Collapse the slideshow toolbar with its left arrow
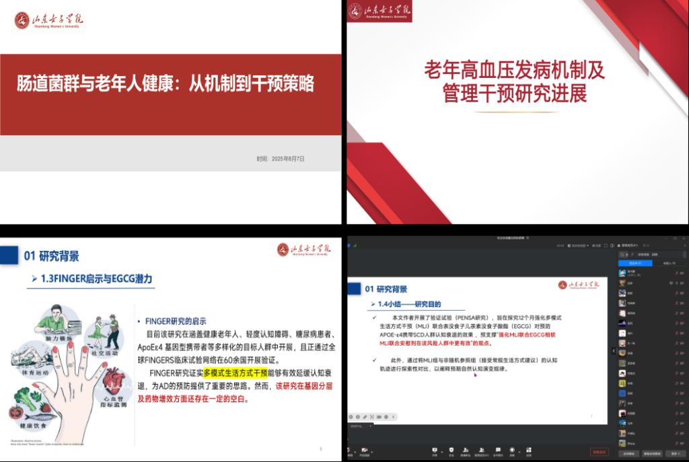 point(393,417)
